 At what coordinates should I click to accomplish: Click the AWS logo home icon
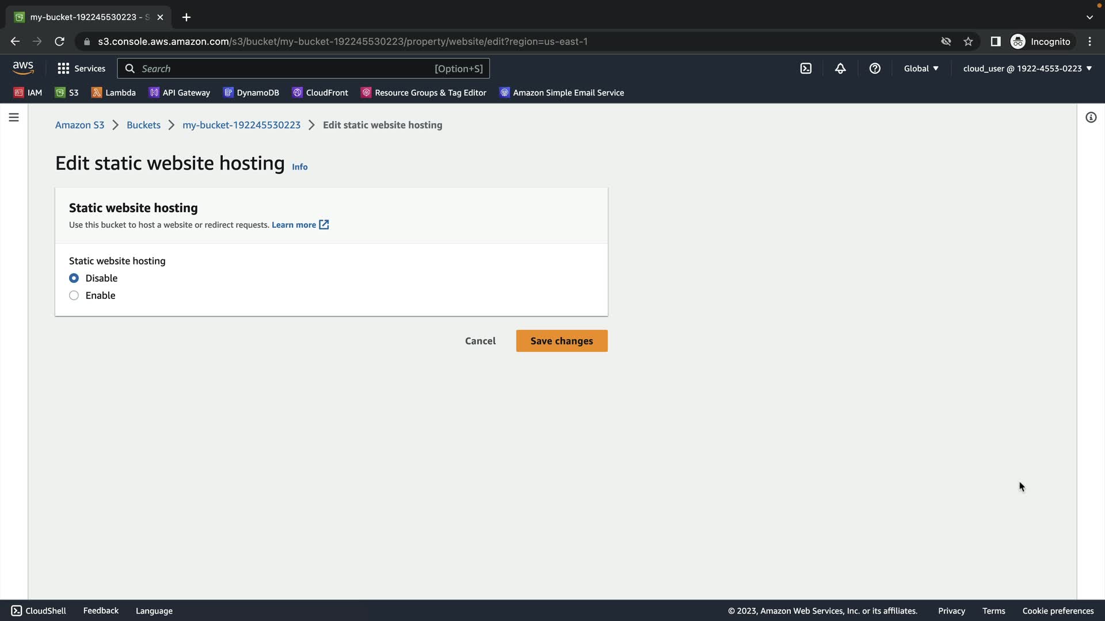(23, 68)
